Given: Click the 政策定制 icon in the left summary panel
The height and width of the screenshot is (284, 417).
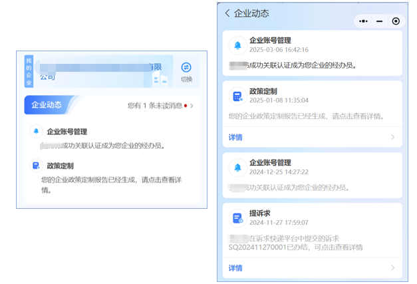Looking at the screenshot, I should click(36, 166).
